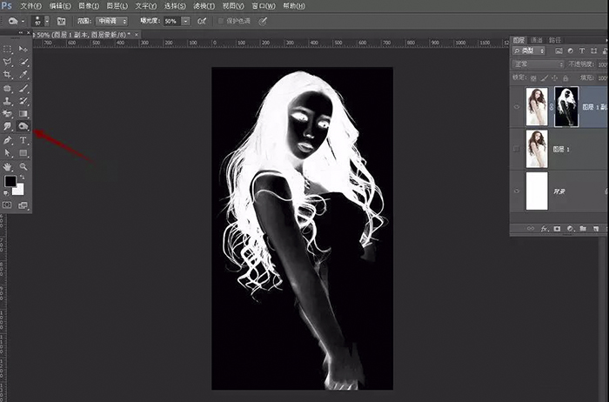
Task: Select the Burn tool in the toolbox
Action: (x=23, y=126)
